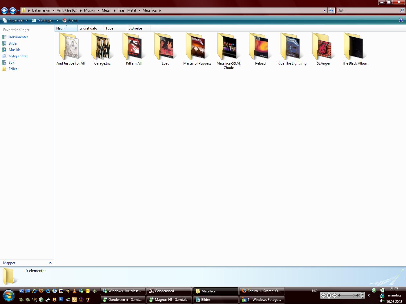The height and width of the screenshot is (304, 406).
Task: Select the Metallica-S&M, Chode folder
Action: click(x=229, y=51)
